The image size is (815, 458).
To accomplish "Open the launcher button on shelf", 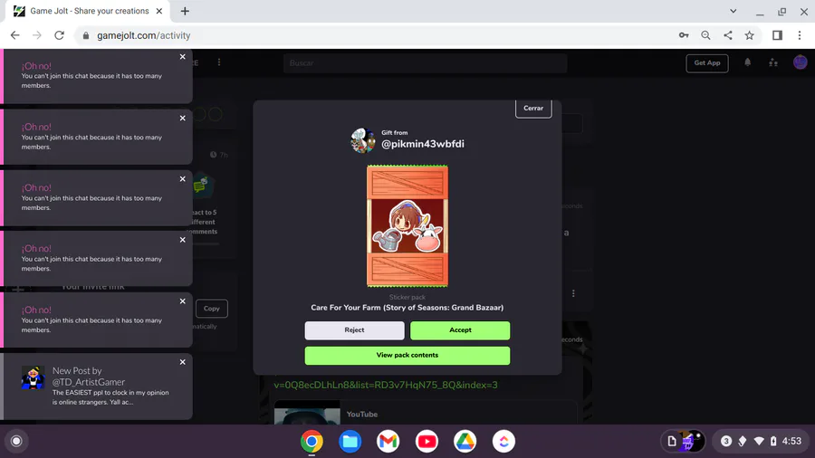I will tap(16, 441).
